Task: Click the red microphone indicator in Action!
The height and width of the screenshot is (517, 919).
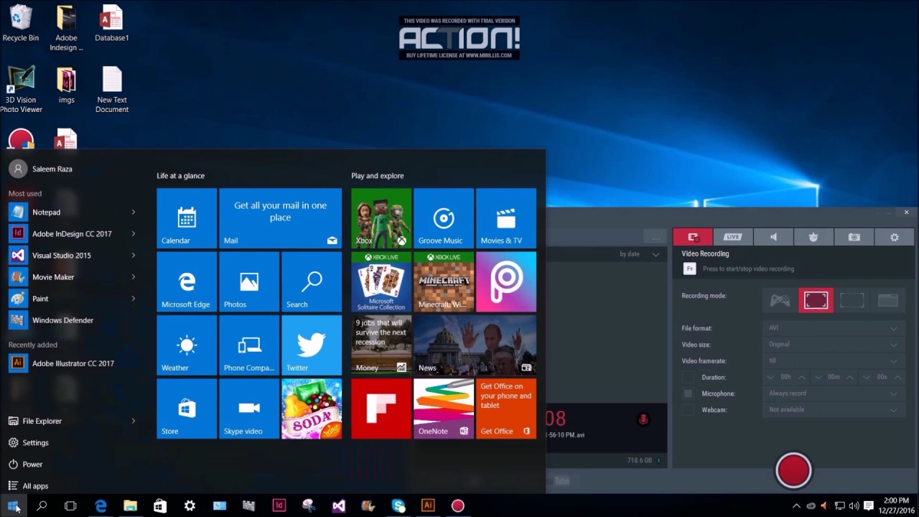Action: [x=643, y=419]
